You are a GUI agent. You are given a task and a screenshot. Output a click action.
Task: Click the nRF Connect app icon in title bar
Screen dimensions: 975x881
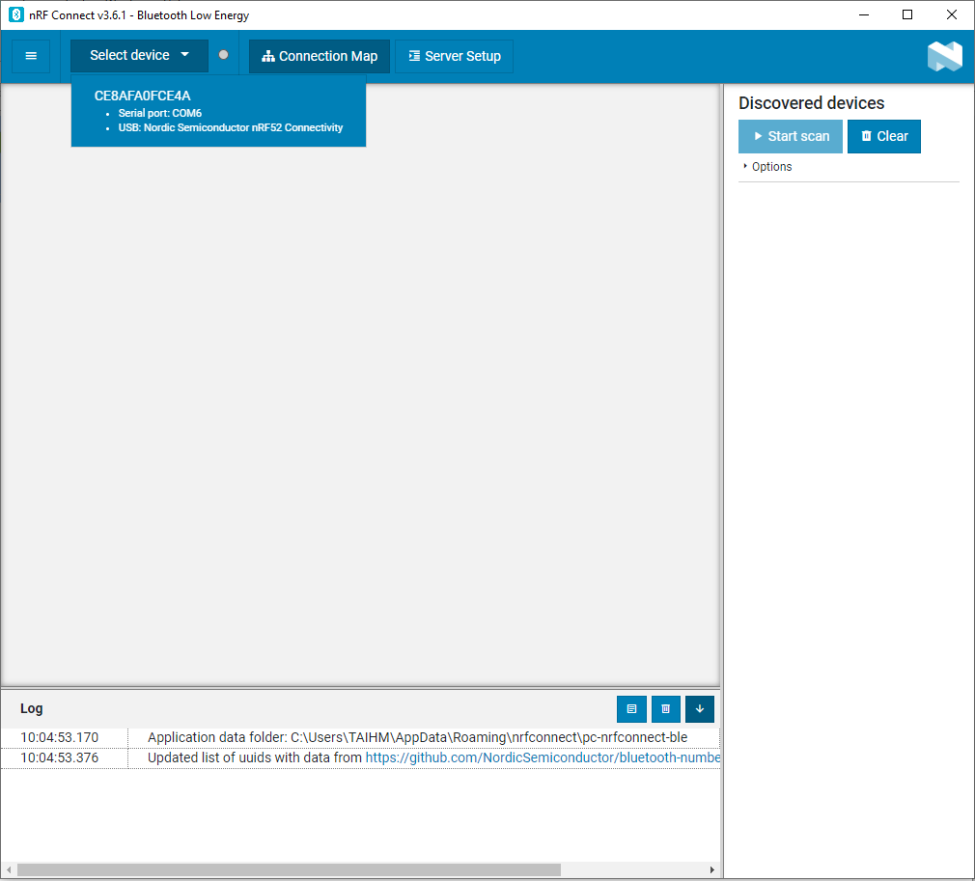coord(16,14)
